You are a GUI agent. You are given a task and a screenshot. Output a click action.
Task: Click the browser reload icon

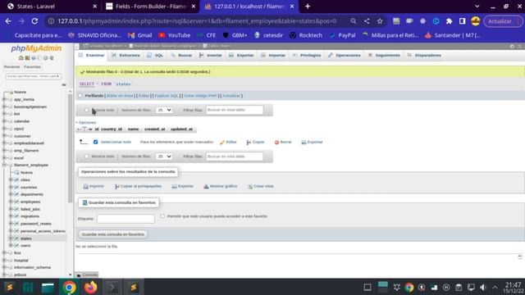point(34,21)
